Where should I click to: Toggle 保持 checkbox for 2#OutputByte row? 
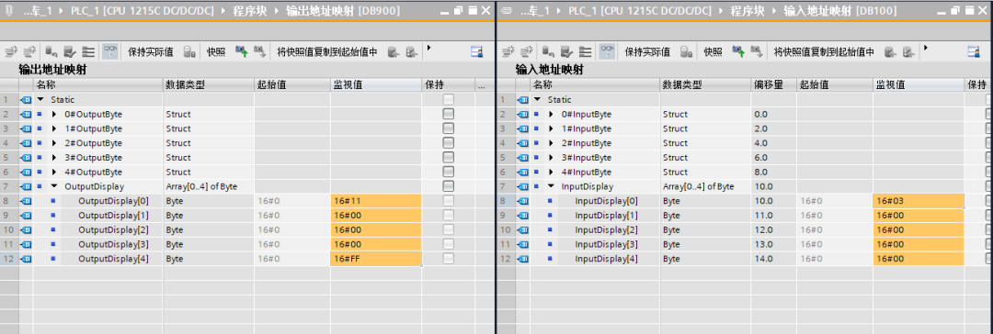[449, 143]
